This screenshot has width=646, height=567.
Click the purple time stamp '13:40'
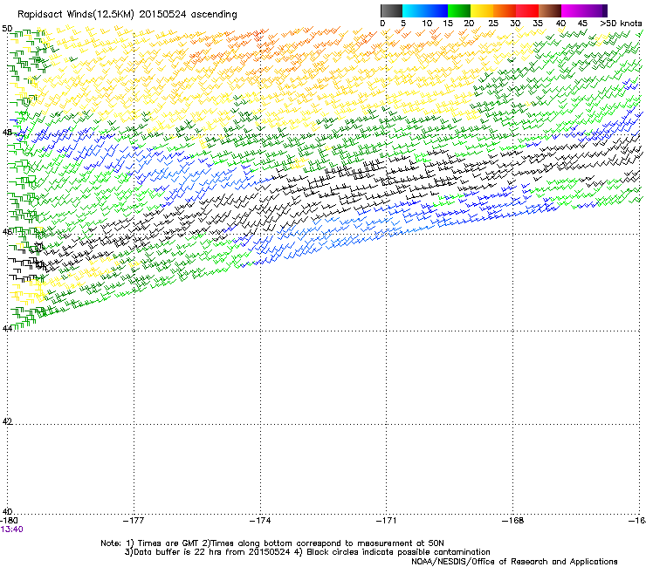coord(11,529)
